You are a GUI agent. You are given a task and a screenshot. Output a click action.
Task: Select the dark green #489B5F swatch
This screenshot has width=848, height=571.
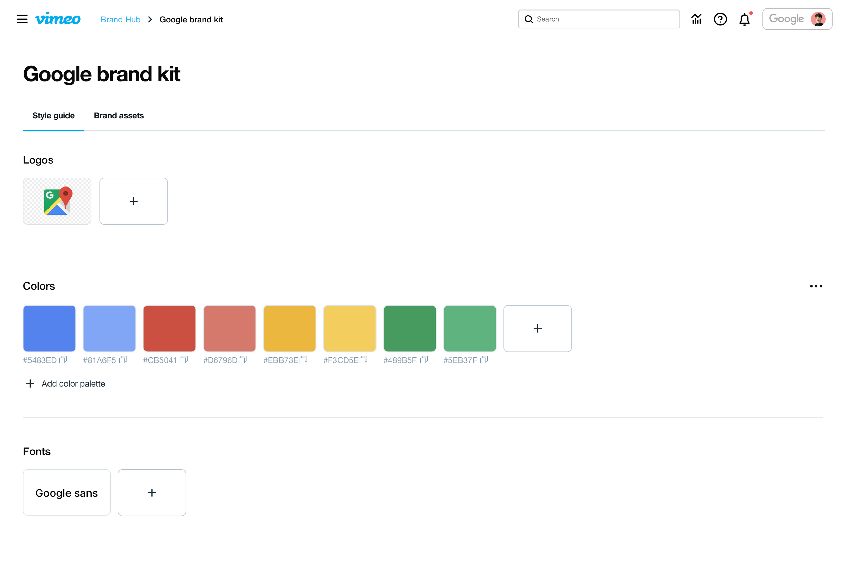[x=410, y=329]
